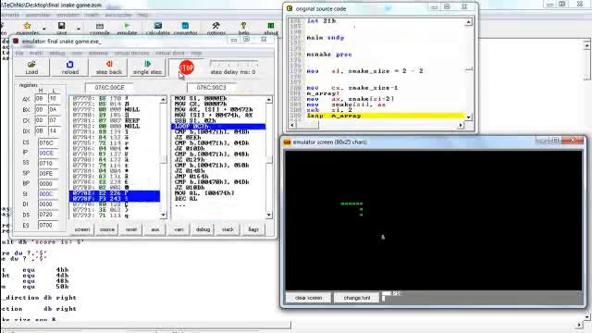Click the AX high byte field

click(x=41, y=99)
